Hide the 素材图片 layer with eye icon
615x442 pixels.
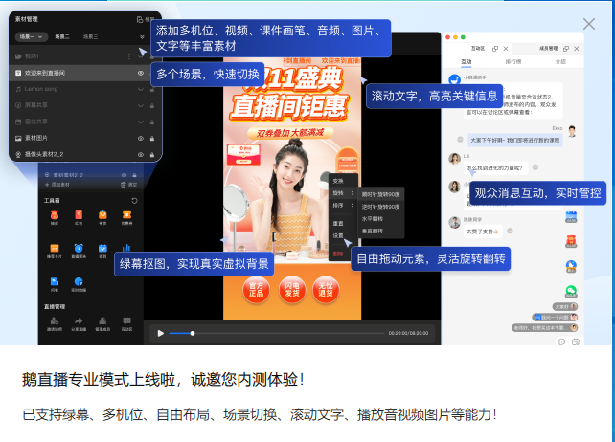(x=141, y=138)
